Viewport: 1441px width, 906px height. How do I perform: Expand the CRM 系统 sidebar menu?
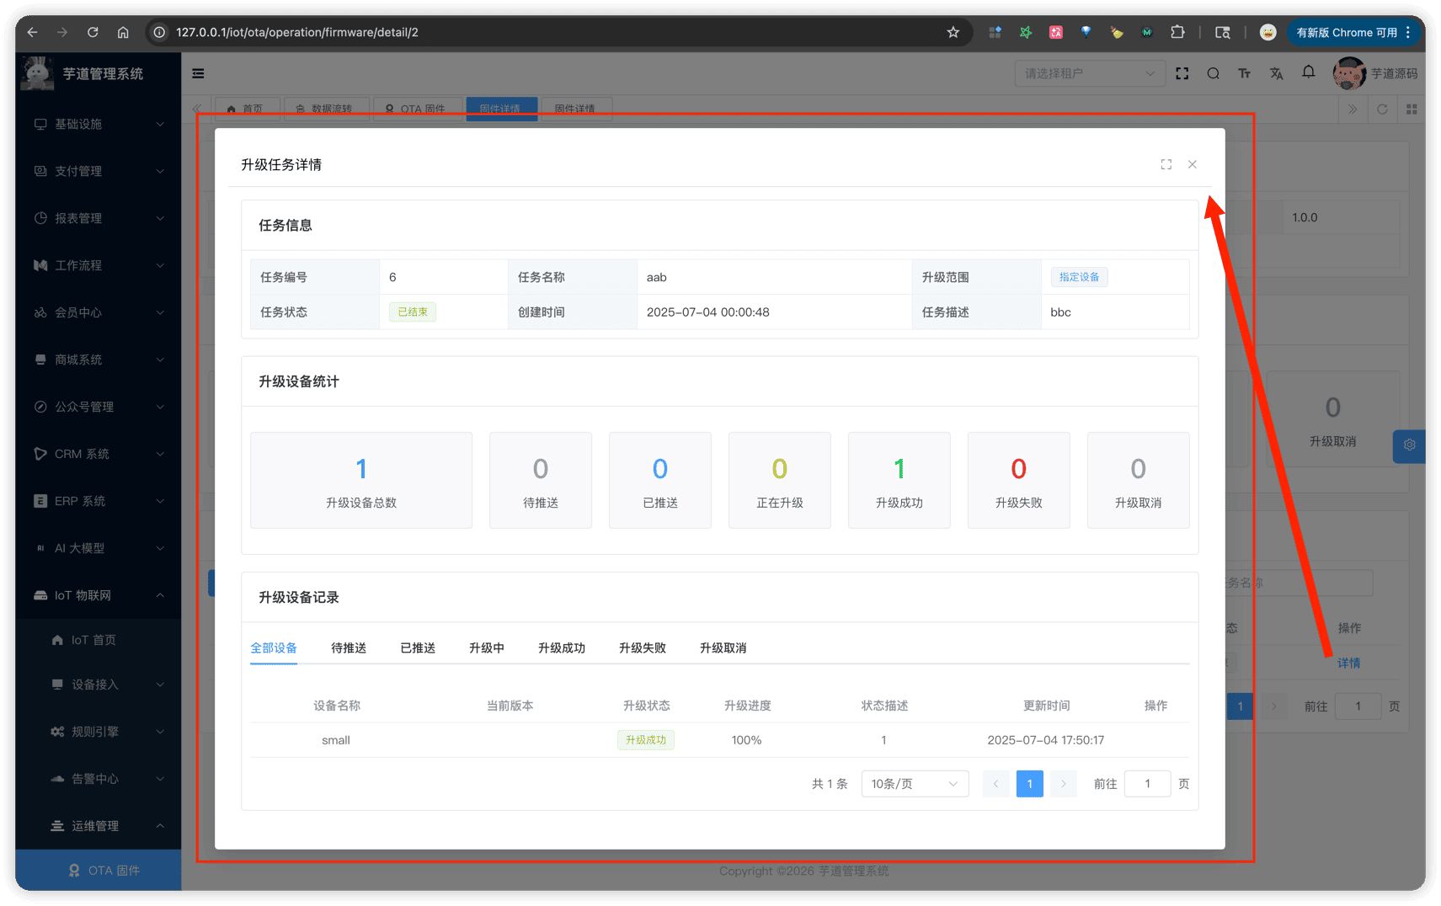99,454
